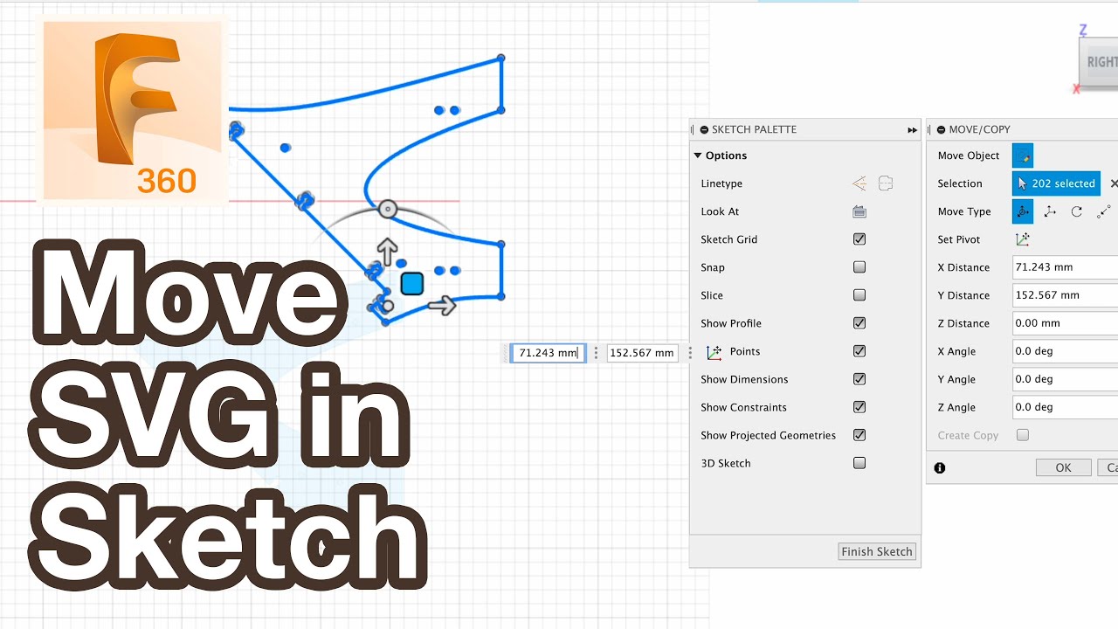Click the rotation handle manipulator on arc
This screenshot has height=629, width=1118.
[x=388, y=209]
